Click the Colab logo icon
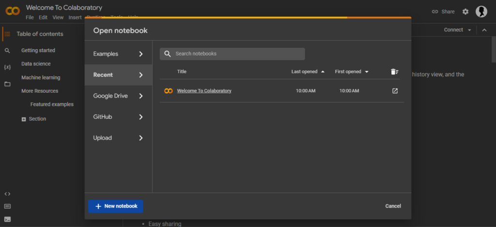This screenshot has height=227, width=496. pos(13,12)
